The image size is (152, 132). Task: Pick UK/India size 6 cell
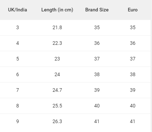tap(18, 74)
